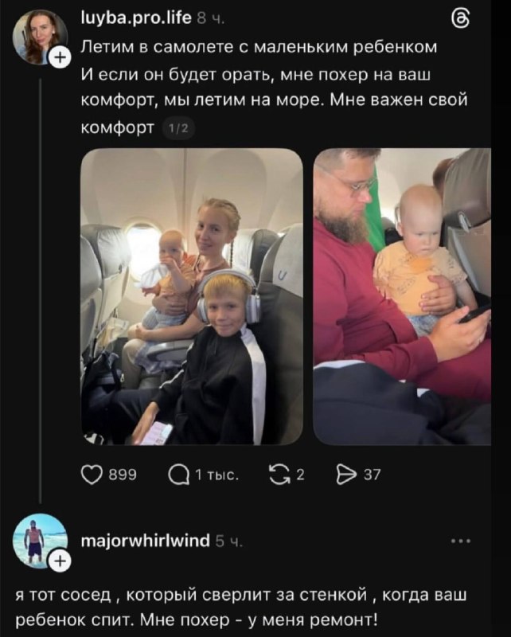The width and height of the screenshot is (511, 637).
Task: Open comments via the speech bubble icon
Action: 178,475
